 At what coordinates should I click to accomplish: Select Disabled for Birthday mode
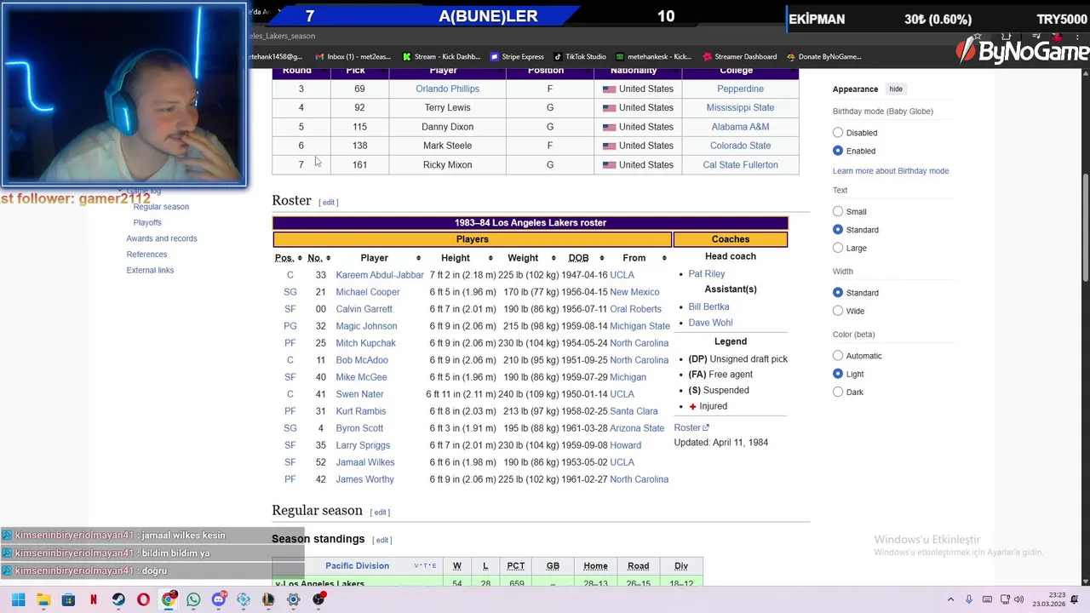(838, 133)
